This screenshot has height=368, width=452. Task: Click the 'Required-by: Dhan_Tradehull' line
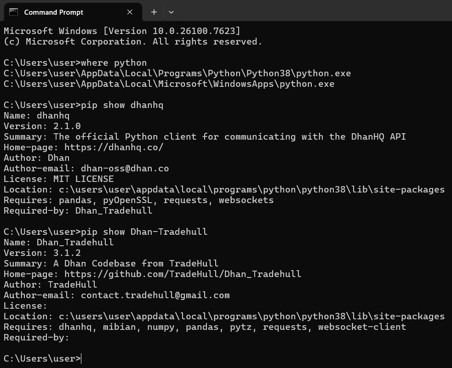pyautogui.click(x=78, y=210)
